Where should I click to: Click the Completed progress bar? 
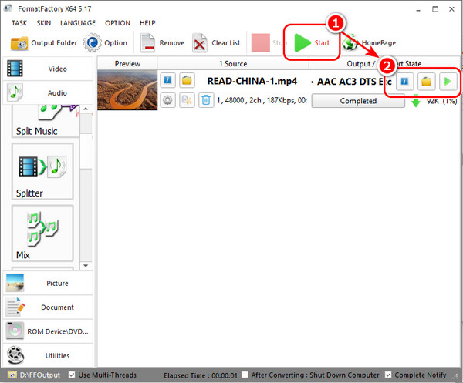(x=358, y=101)
